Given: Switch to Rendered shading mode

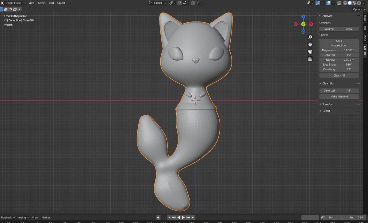Looking at the screenshot, I should pyautogui.click(x=359, y=3).
